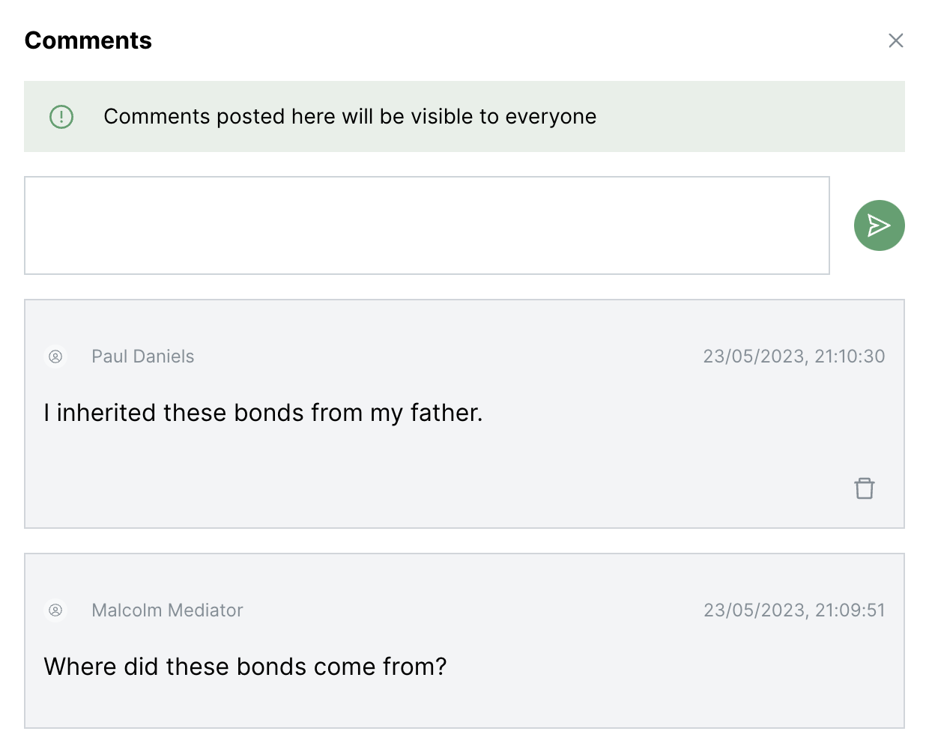Close the Comments panel
Image resolution: width=929 pixels, height=752 pixels.
pyautogui.click(x=895, y=40)
